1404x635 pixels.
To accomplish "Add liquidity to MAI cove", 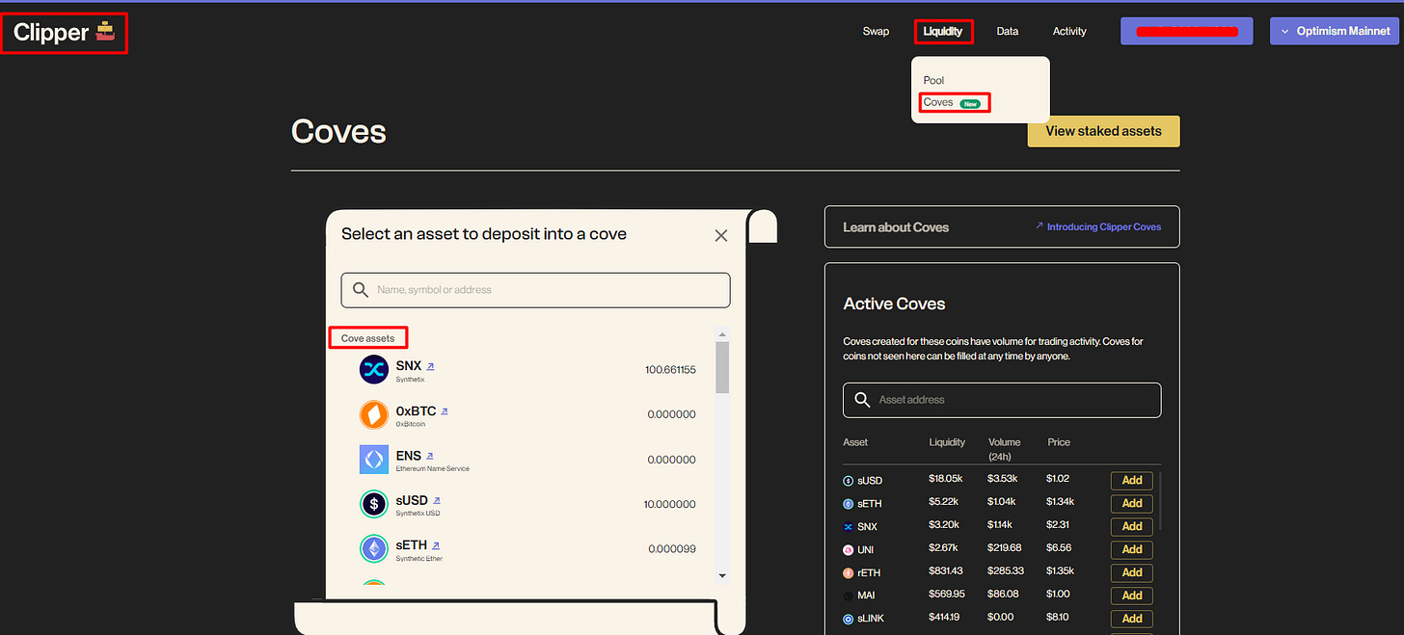I will 1132,596.
